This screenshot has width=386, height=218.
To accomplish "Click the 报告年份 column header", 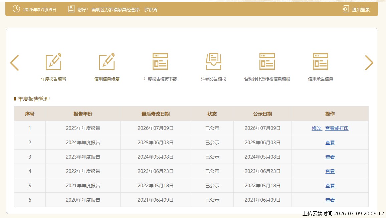I will pyautogui.click(x=83, y=114).
